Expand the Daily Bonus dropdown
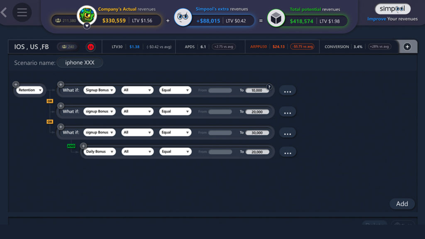The height and width of the screenshot is (239, 425). [x=99, y=152]
